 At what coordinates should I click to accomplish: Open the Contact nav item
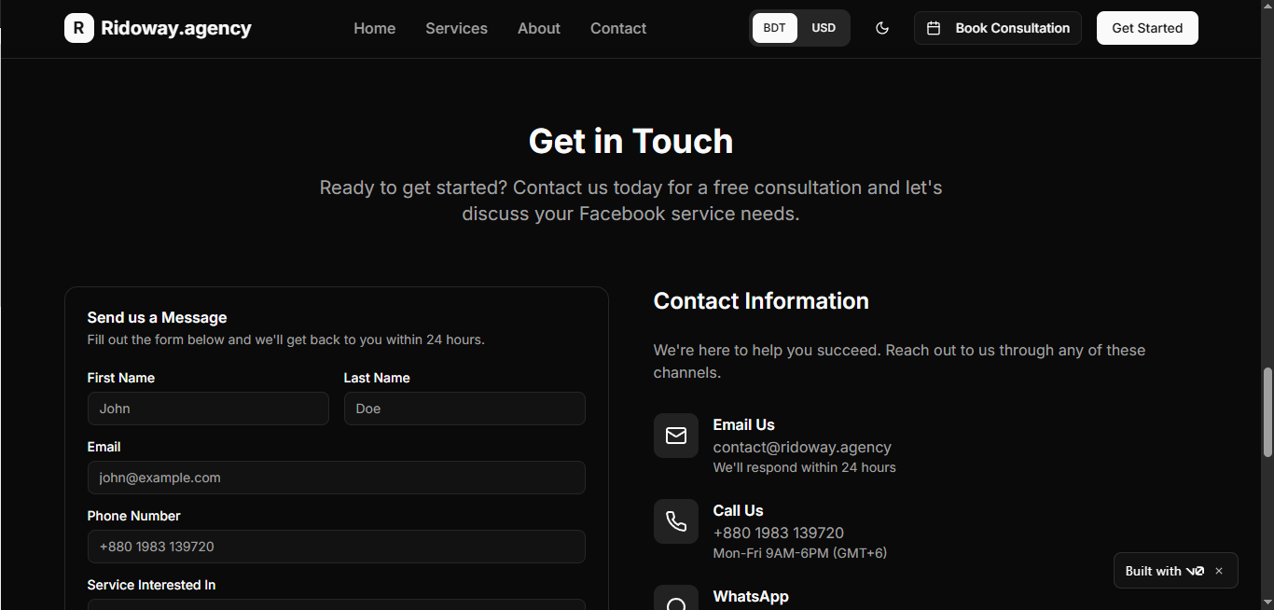point(618,29)
